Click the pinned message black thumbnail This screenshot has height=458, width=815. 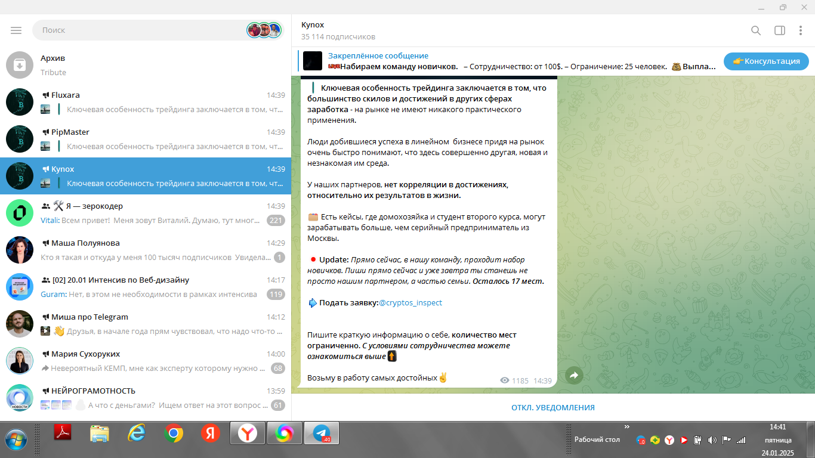click(x=313, y=61)
